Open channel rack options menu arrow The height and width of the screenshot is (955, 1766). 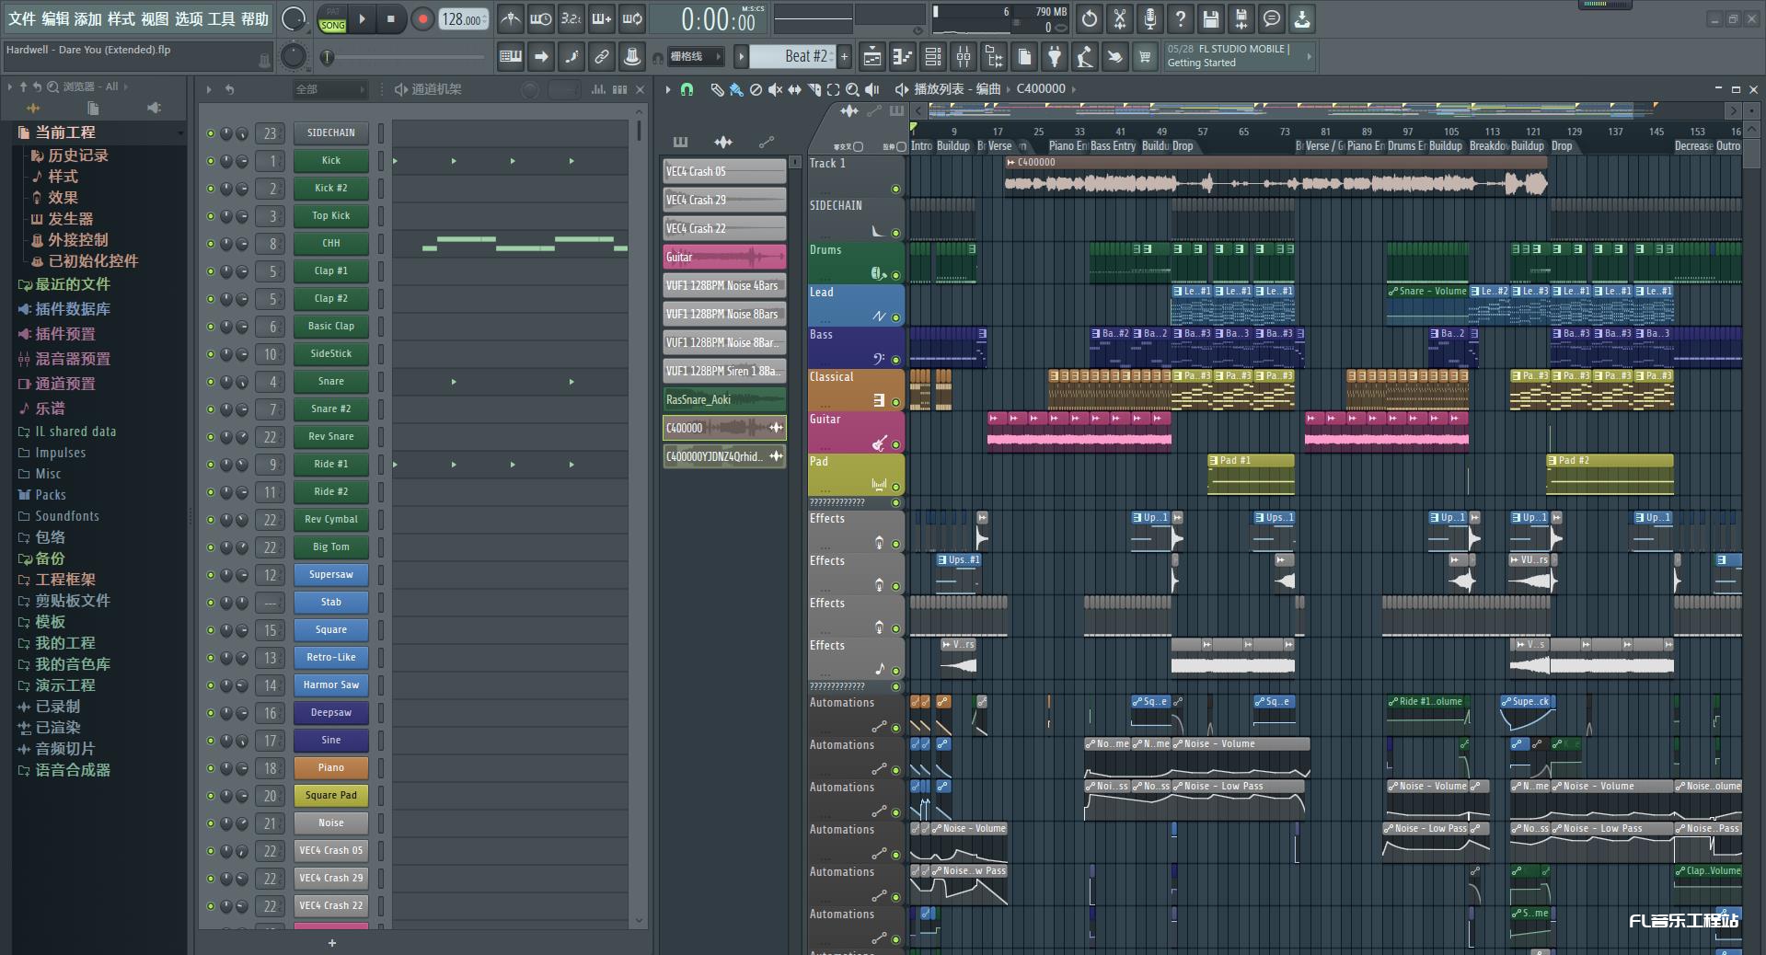(209, 89)
